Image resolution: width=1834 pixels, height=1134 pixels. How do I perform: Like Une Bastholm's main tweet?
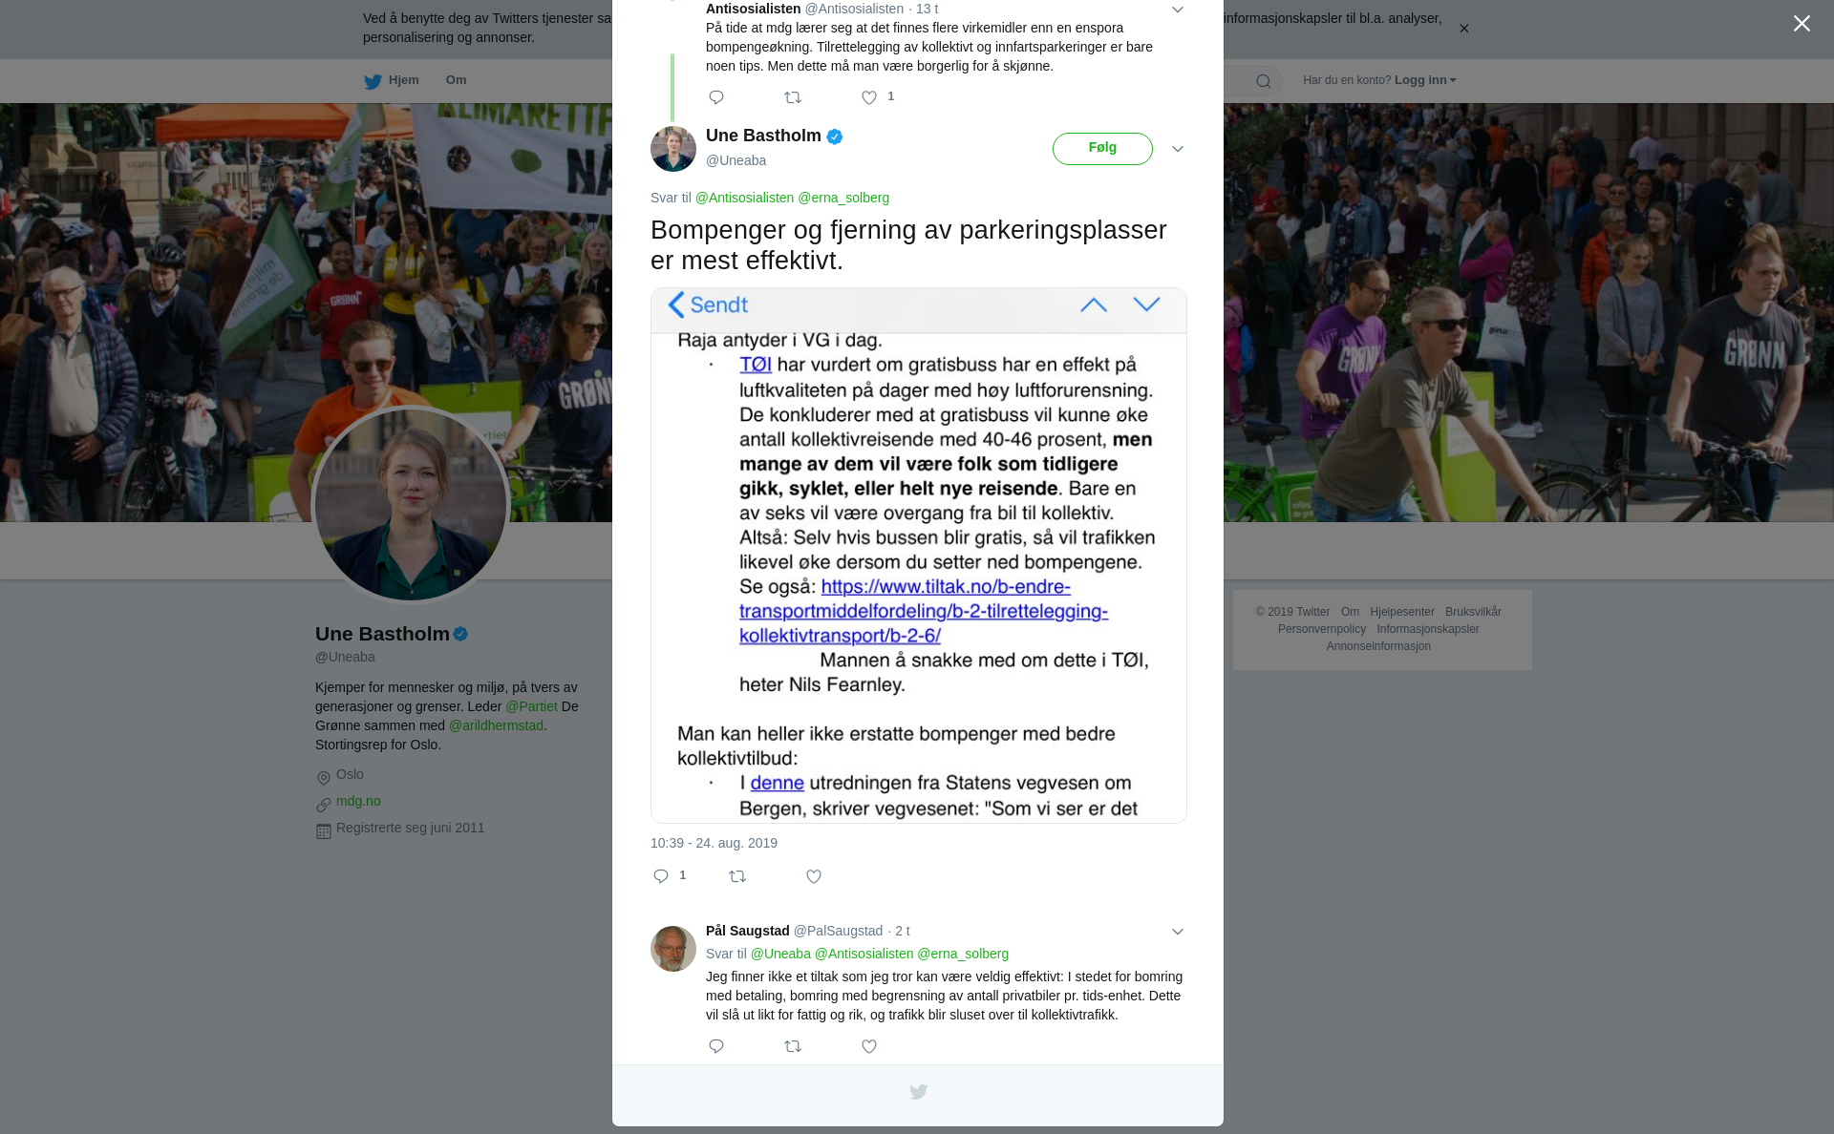click(814, 876)
